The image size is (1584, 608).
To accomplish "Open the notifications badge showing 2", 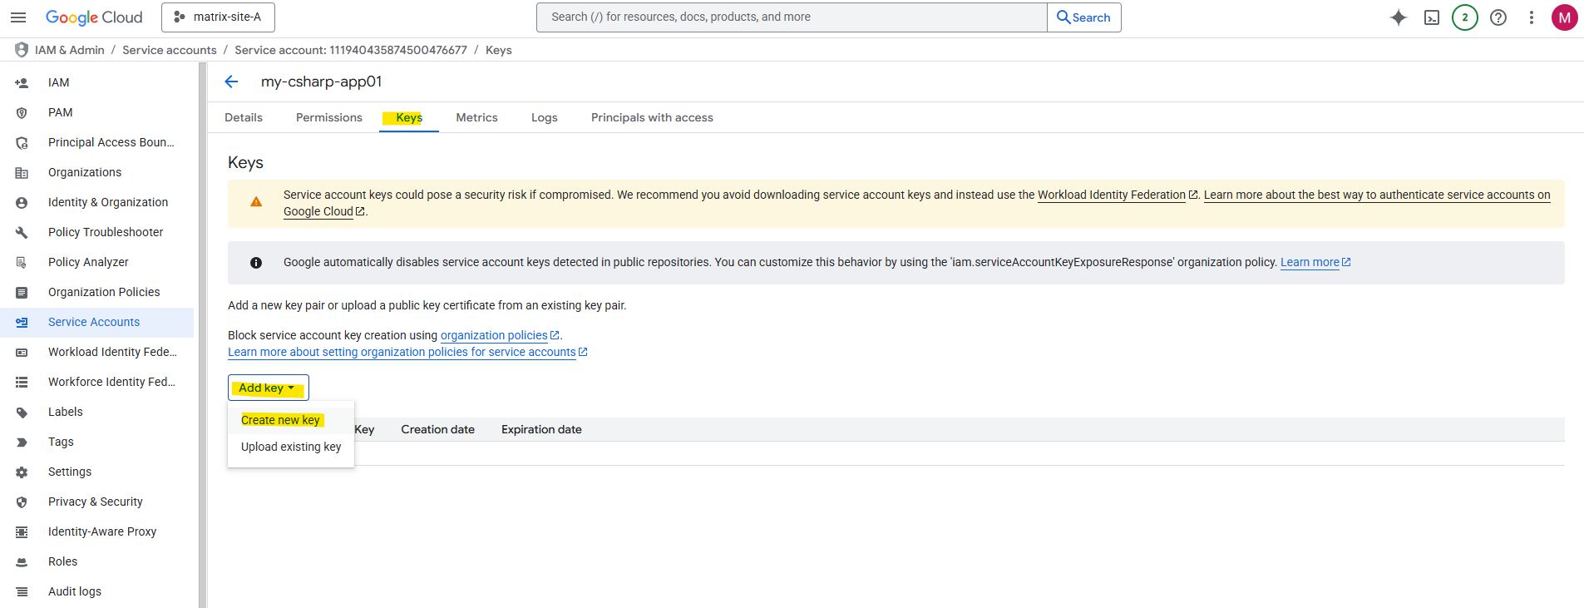I will (1465, 17).
